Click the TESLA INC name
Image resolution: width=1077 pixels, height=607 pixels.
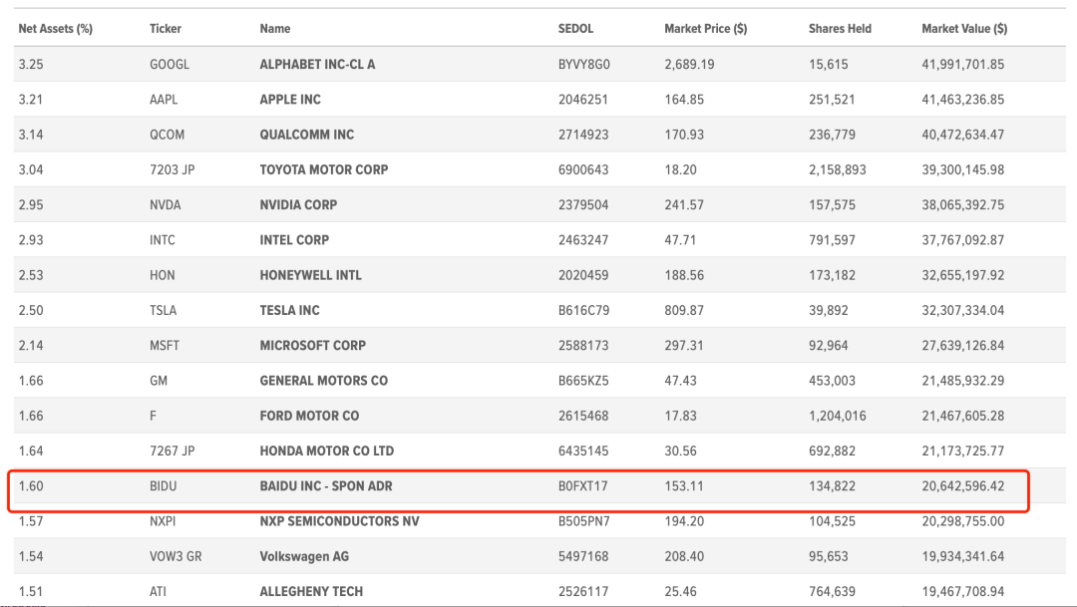(289, 310)
